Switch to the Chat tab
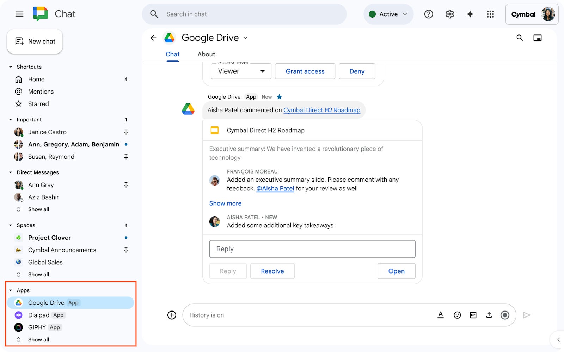Screen dimensions: 564x352 coord(173,54)
